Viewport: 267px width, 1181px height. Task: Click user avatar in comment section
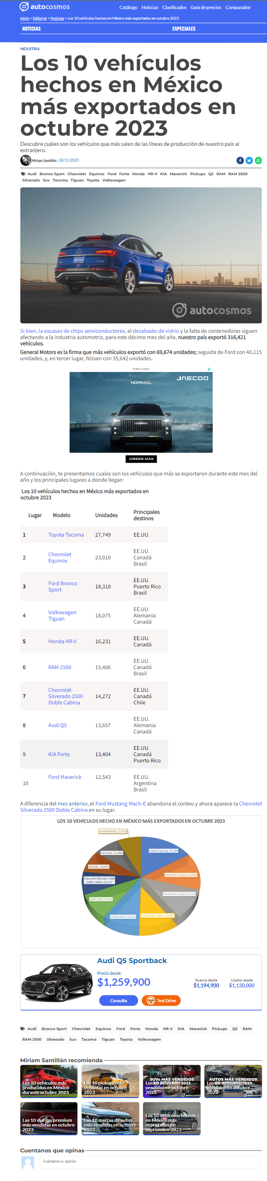28,1163
